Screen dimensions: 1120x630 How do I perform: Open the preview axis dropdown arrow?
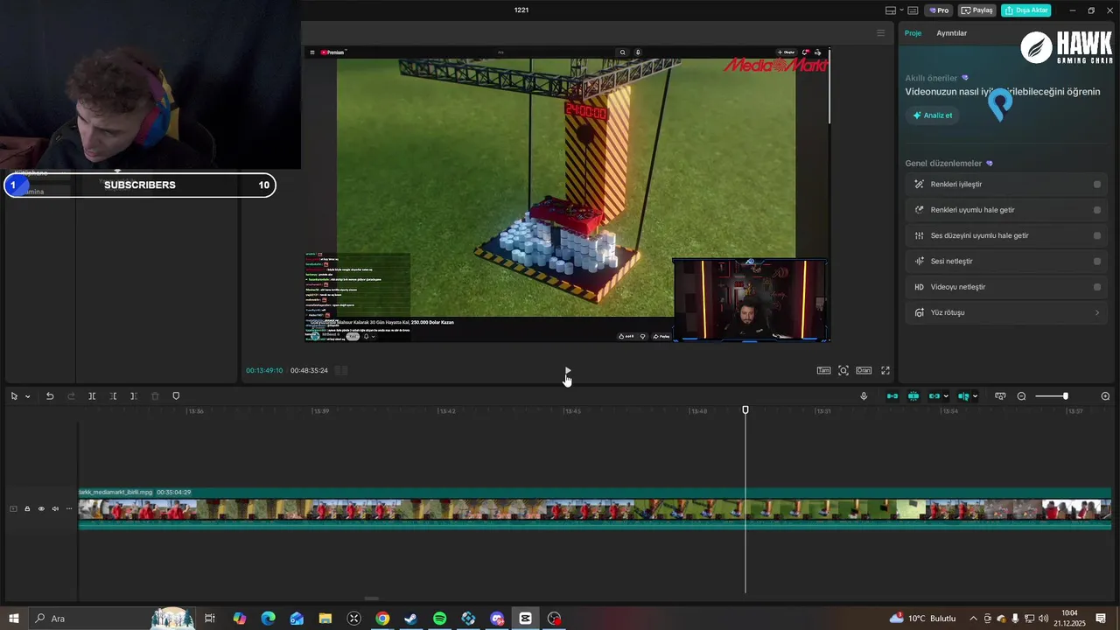click(x=975, y=396)
